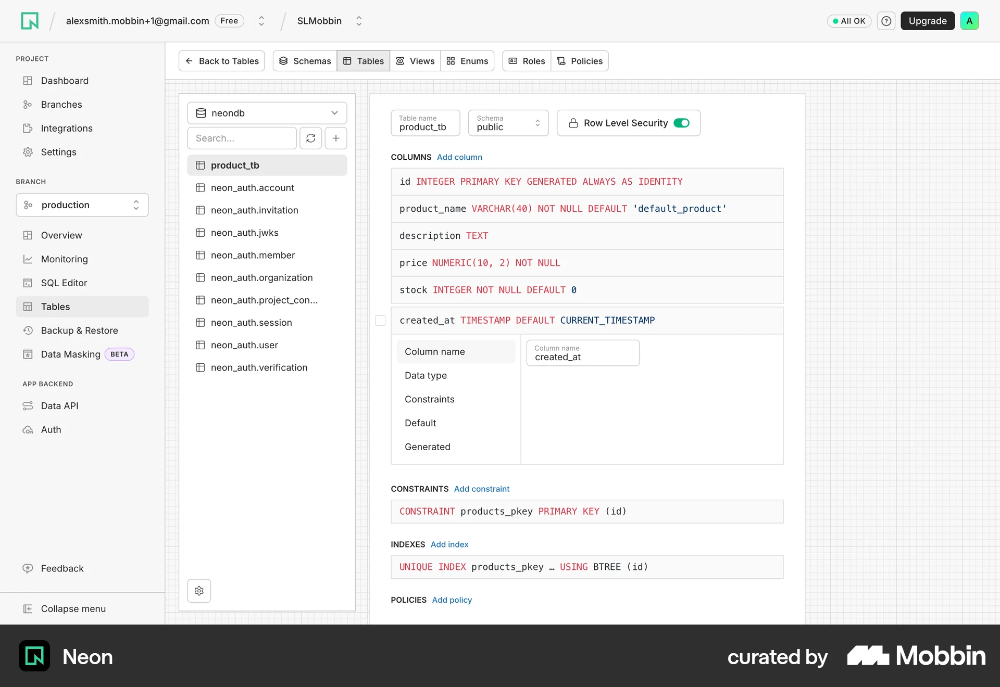Click the lock icon in Row Level Security
Viewport: 1000px width, 687px height.
click(x=573, y=123)
